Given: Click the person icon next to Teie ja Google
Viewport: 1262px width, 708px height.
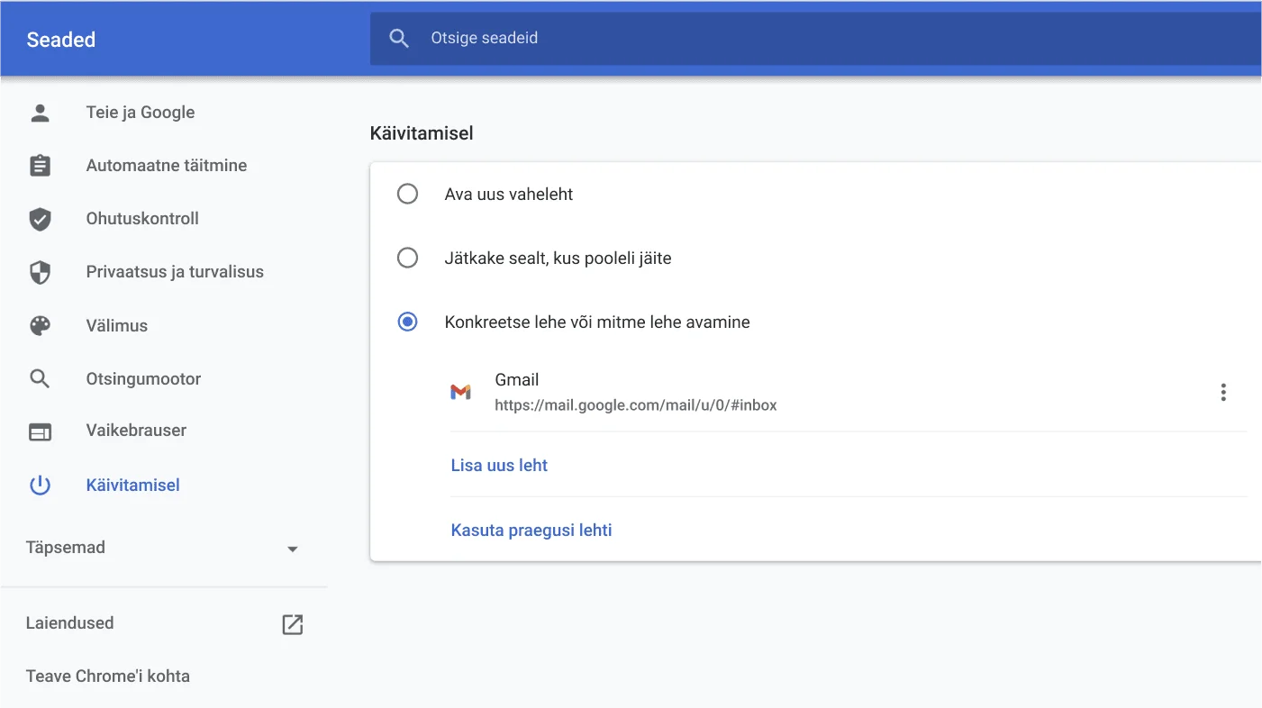Looking at the screenshot, I should pyautogui.click(x=40, y=112).
